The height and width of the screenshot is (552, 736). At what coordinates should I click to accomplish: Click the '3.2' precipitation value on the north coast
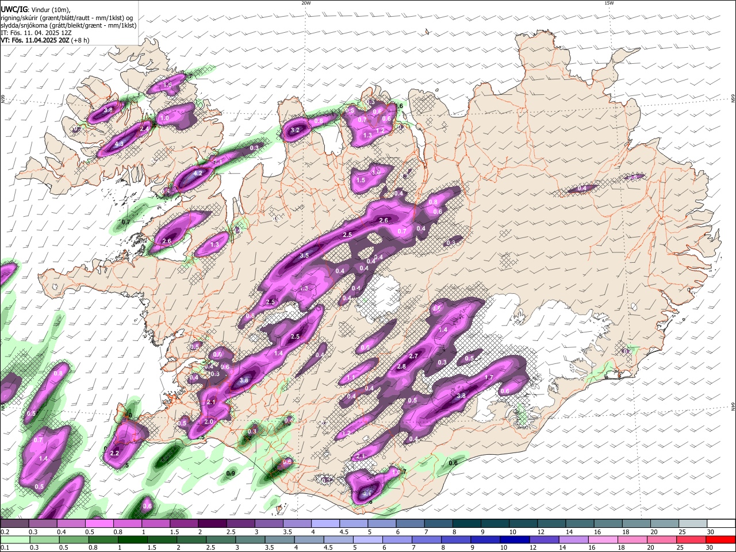click(x=296, y=131)
